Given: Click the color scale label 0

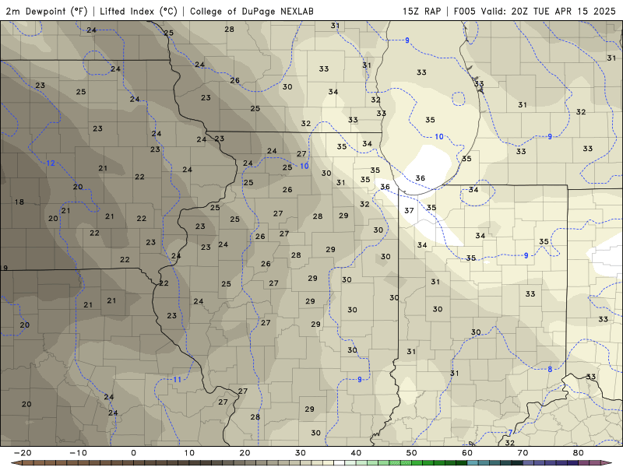Looking at the screenshot, I should pos(133,453).
